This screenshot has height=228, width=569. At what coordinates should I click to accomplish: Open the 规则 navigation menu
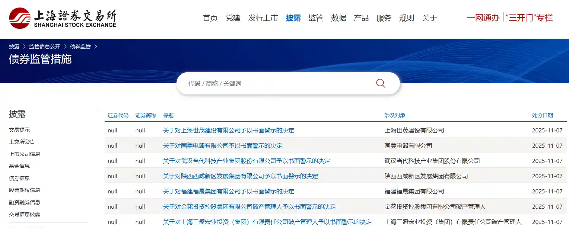tap(407, 17)
